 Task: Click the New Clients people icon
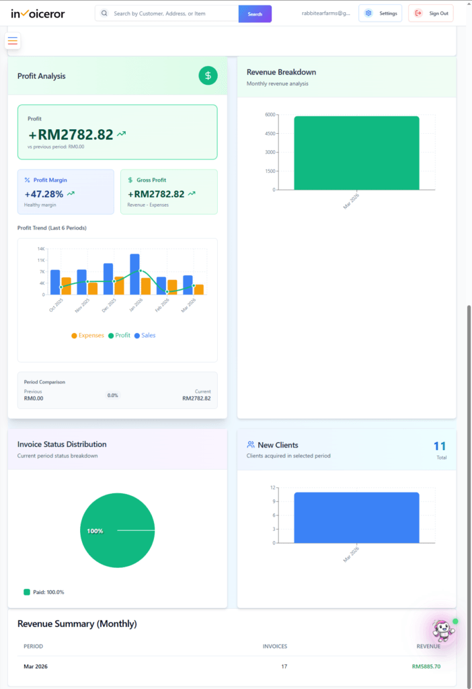[x=251, y=445]
